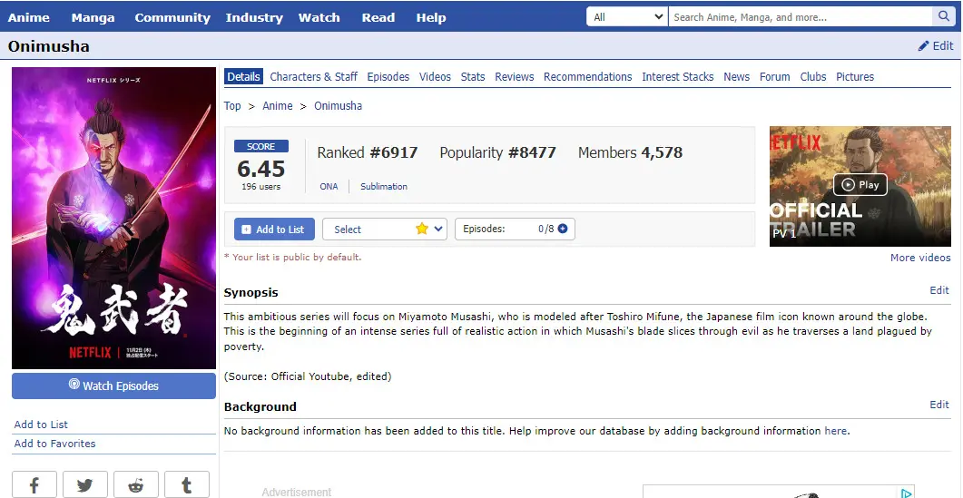
Task: Open the Community menu
Action: point(172,17)
